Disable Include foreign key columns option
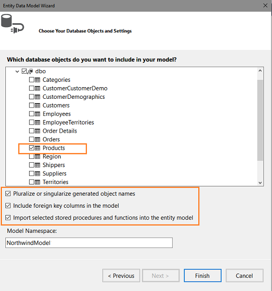This screenshot has height=291, width=272. point(8,206)
